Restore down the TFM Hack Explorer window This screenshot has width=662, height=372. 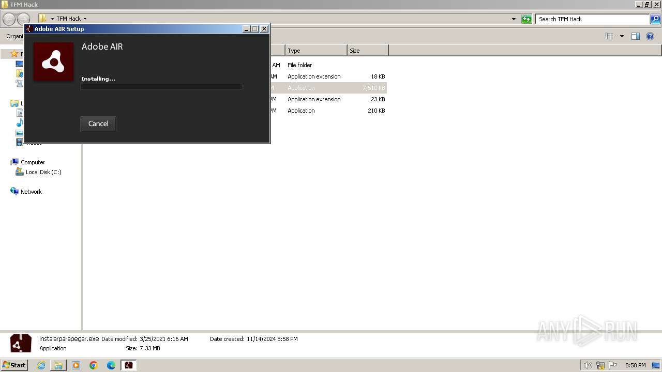tap(648, 4)
